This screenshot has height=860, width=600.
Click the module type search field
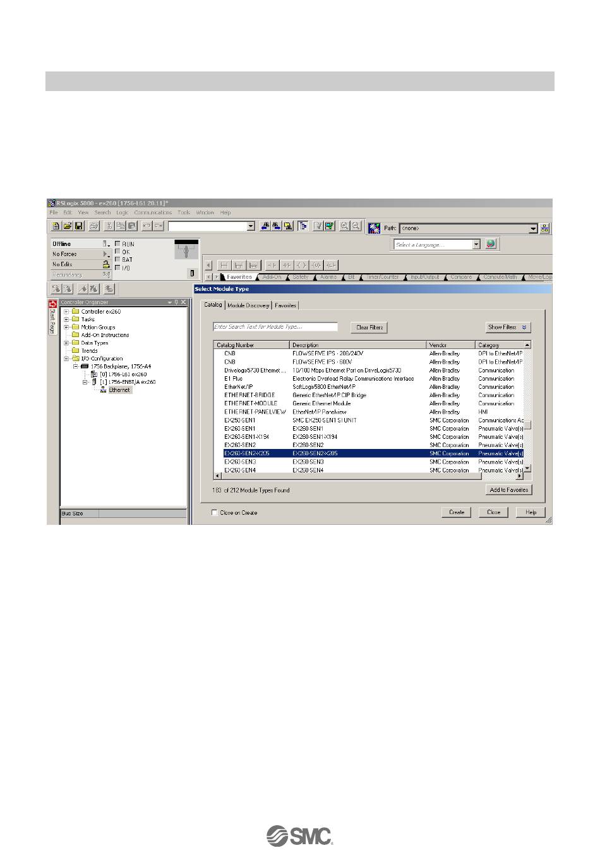(275, 327)
